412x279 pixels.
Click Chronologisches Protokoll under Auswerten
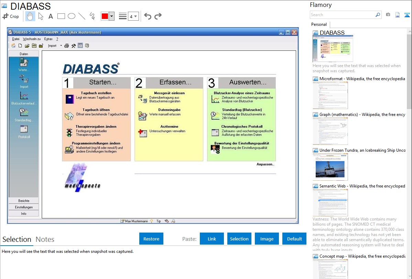[x=242, y=127]
